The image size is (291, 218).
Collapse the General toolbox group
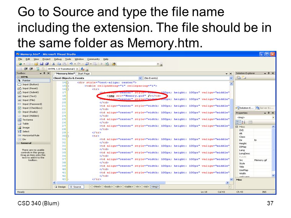click(18, 143)
